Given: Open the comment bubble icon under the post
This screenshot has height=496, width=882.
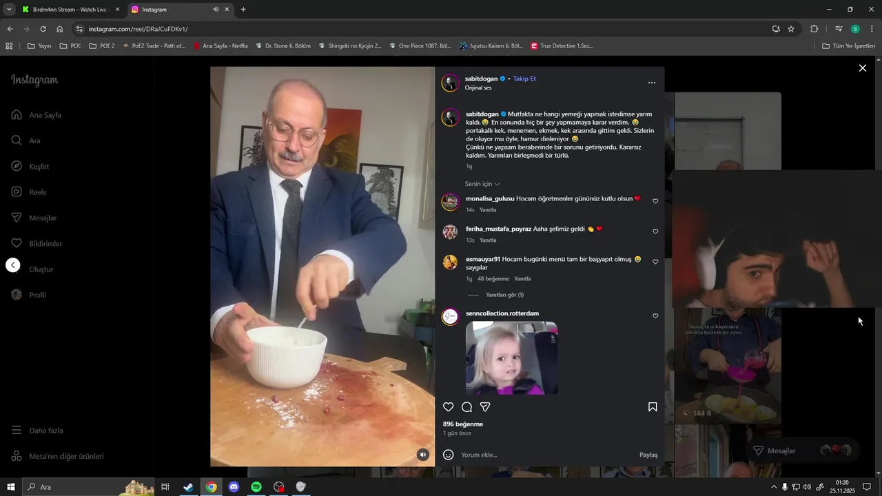Looking at the screenshot, I should pos(466,407).
